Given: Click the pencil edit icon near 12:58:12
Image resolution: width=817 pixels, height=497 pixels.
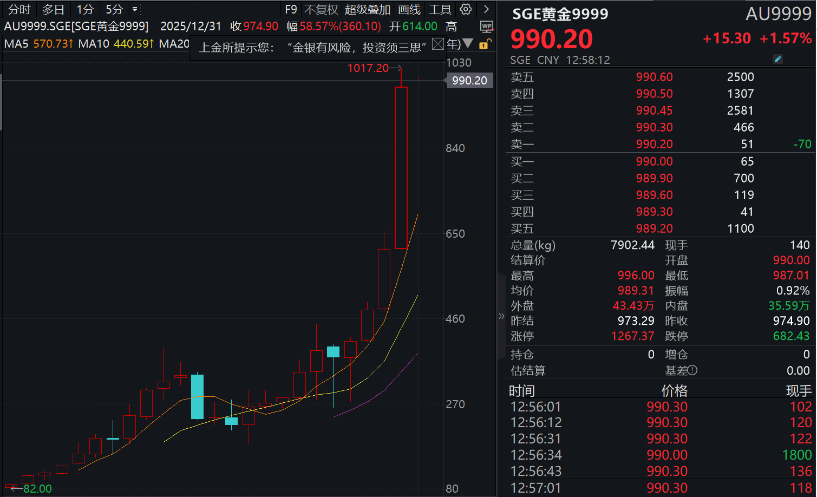Looking at the screenshot, I should pyautogui.click(x=778, y=58).
